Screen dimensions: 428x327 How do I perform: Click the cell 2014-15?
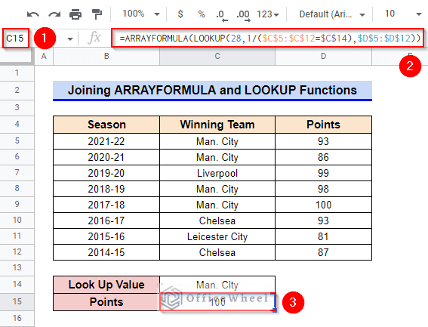(x=106, y=252)
